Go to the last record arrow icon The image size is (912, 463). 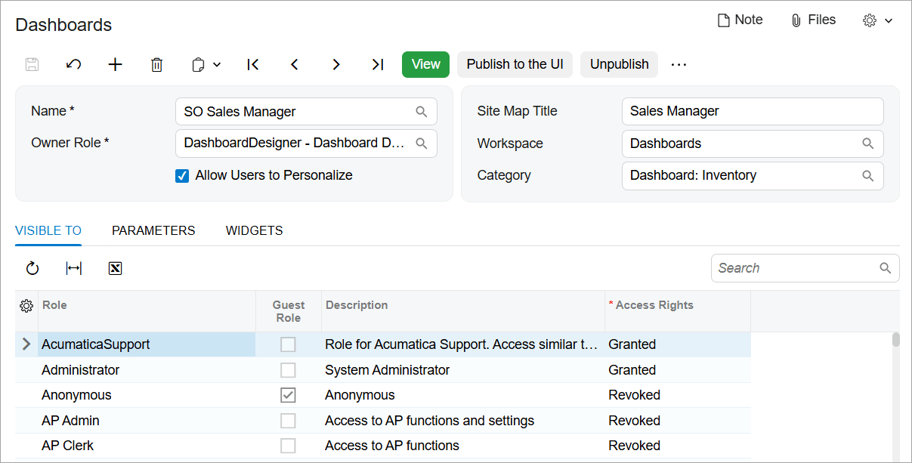[x=377, y=64]
